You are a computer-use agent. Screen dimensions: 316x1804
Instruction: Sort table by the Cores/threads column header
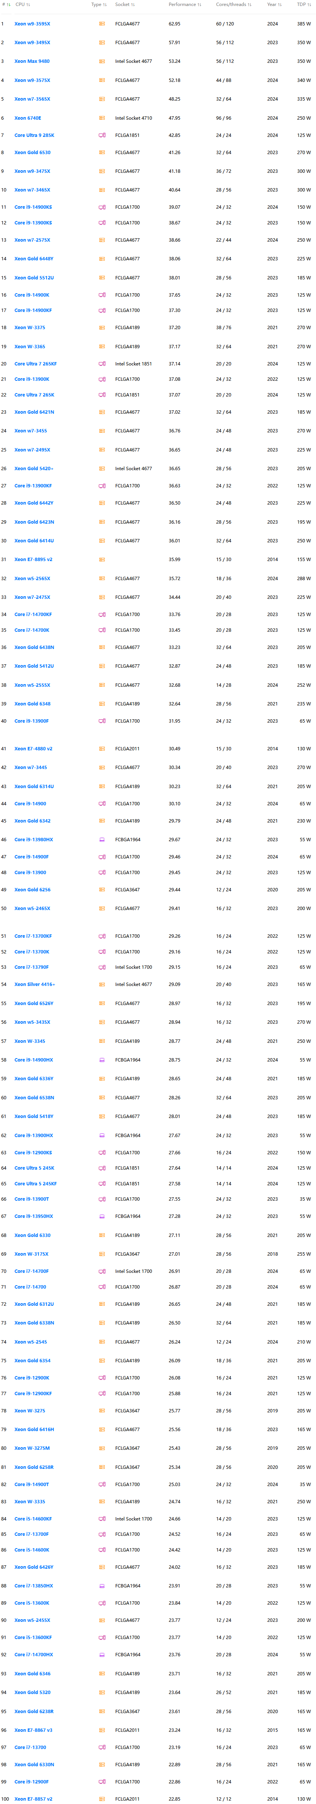[234, 5]
